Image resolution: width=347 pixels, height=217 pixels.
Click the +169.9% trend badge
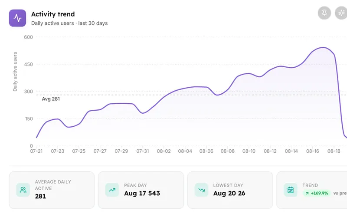317,193
